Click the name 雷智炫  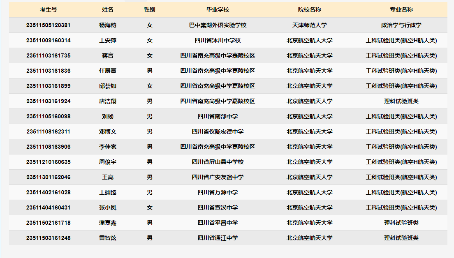pos(107,238)
